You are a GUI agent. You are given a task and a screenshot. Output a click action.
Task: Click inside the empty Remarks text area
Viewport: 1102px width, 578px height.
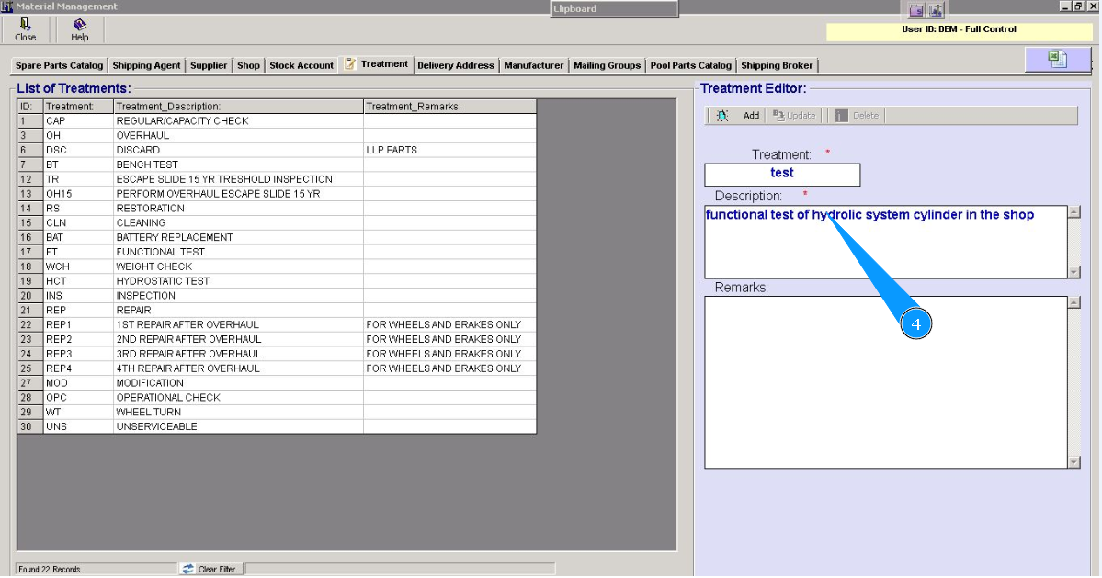point(885,382)
